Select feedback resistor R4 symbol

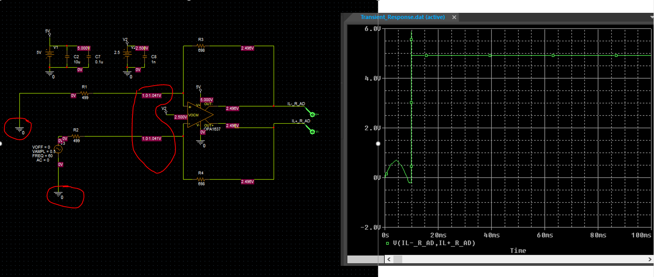[201, 179]
